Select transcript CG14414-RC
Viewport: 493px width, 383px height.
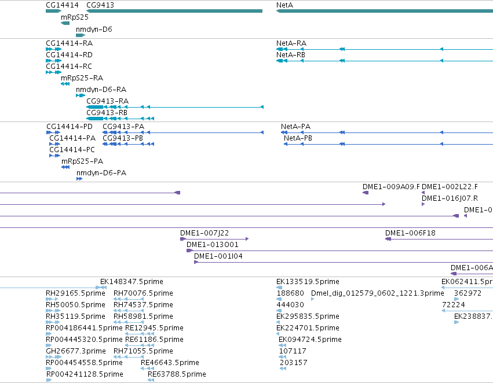pos(69,66)
